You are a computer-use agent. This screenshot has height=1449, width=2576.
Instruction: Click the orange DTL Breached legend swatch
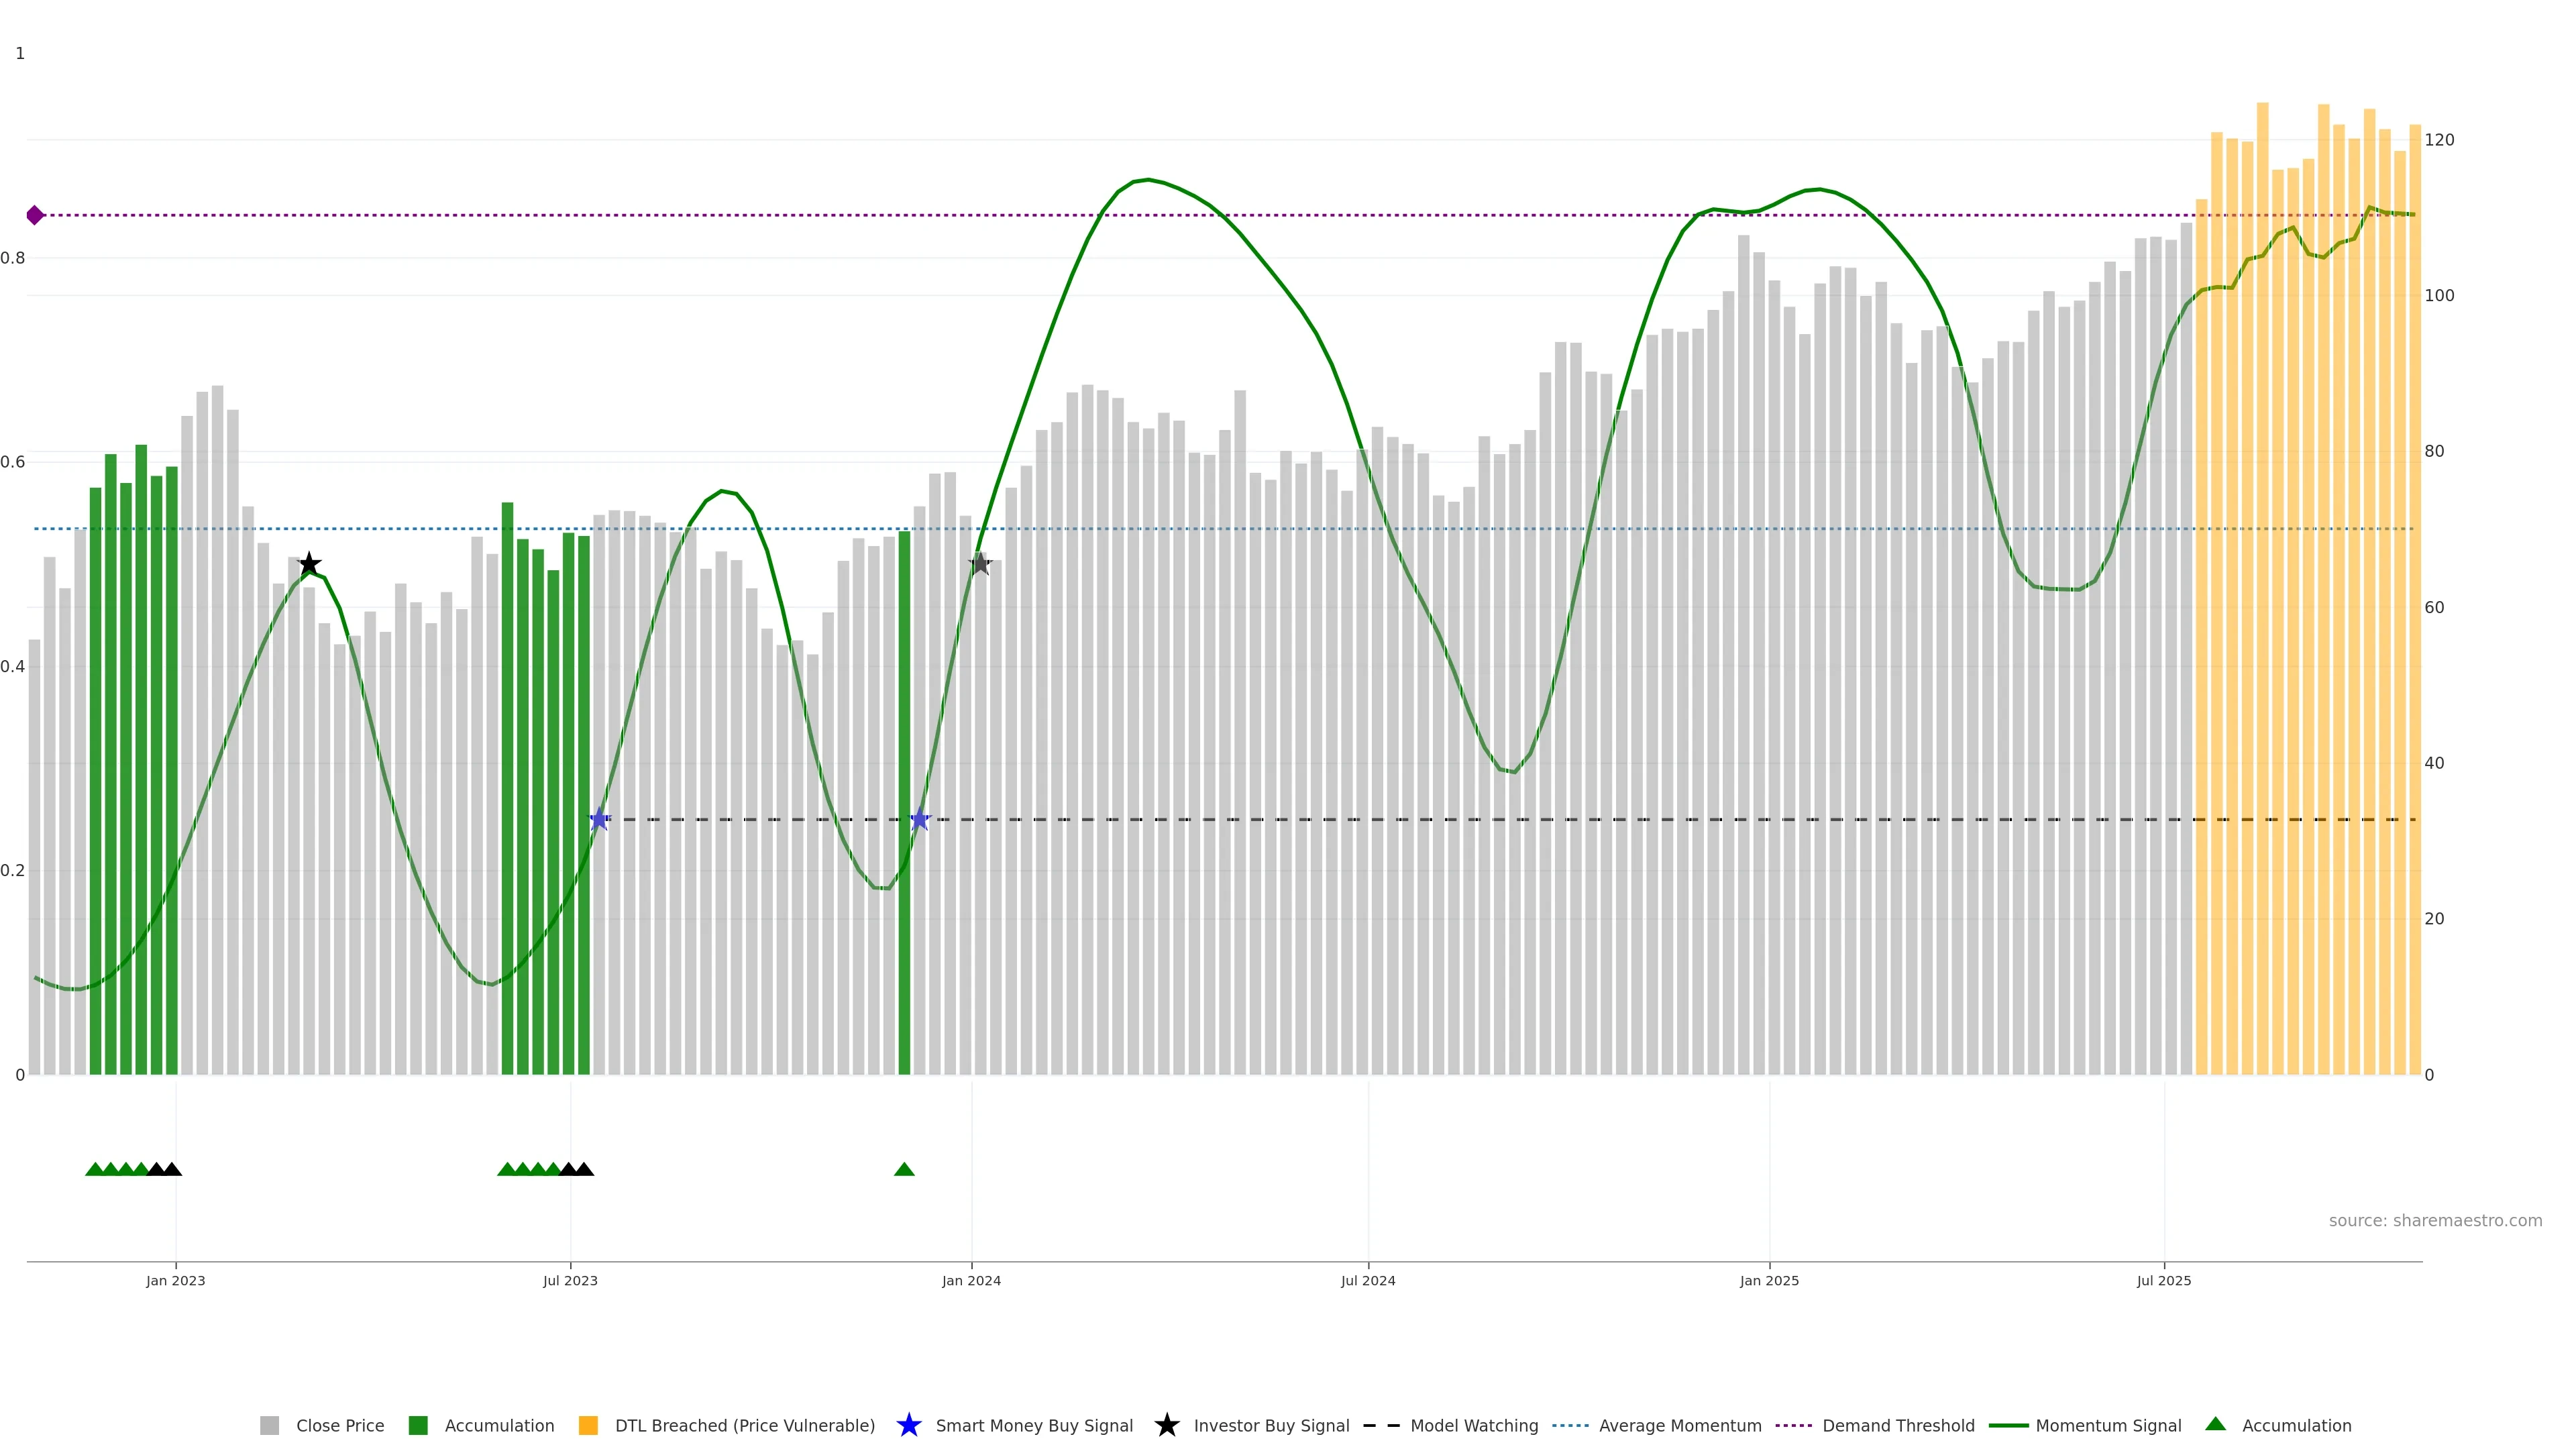click(x=588, y=1425)
